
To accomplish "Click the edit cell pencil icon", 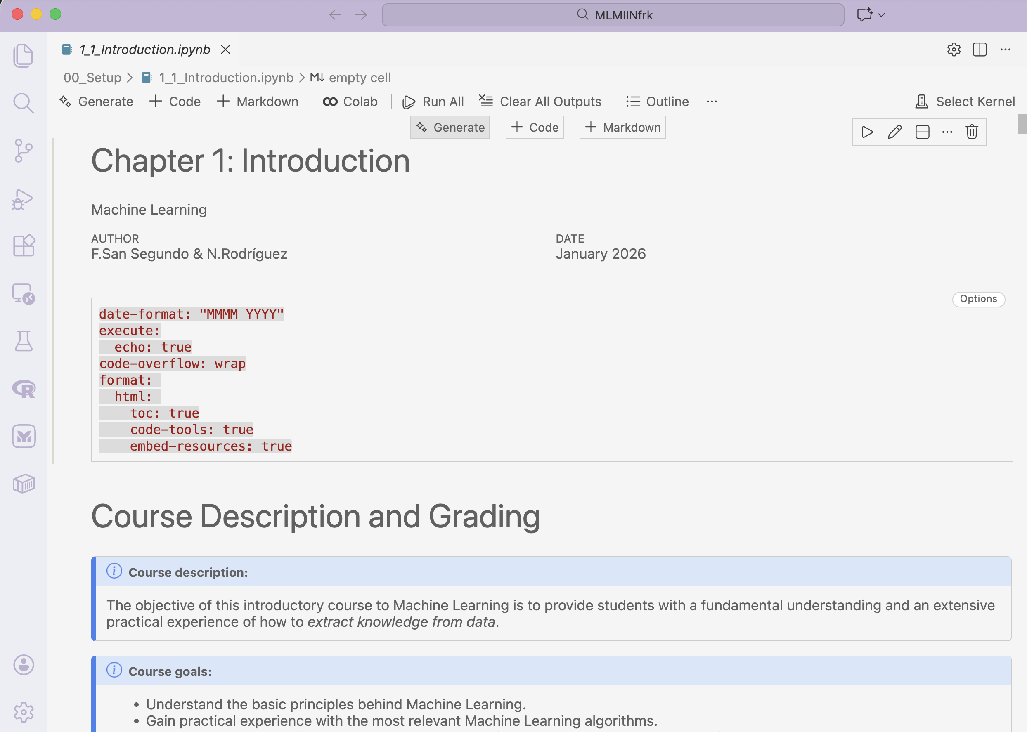I will 894,132.
